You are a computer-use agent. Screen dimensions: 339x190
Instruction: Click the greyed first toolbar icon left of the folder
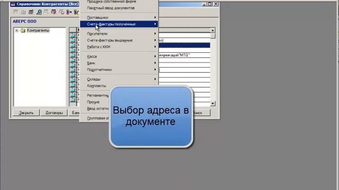(15, 12)
